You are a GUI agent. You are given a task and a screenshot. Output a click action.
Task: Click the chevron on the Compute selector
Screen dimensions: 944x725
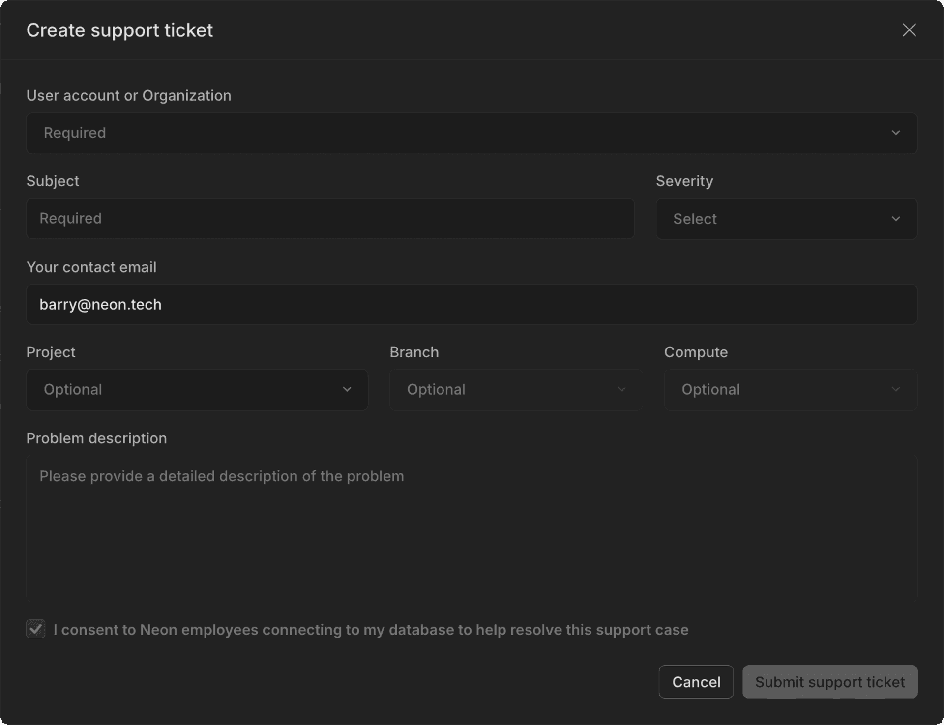pos(896,389)
